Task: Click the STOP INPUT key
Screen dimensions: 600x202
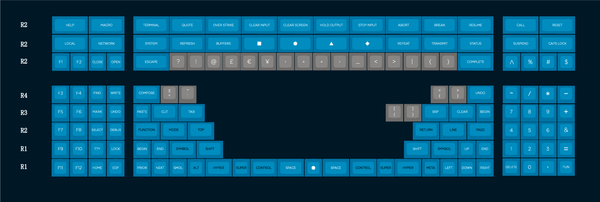Action: 367,25
